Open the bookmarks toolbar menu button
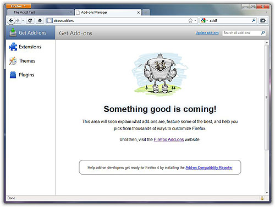The height and width of the screenshot is (207, 275). [x=263, y=20]
